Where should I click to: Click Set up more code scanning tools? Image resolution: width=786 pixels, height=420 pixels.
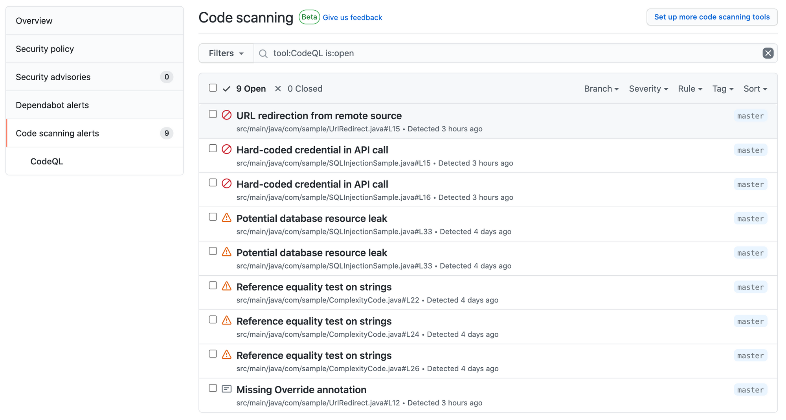point(712,17)
